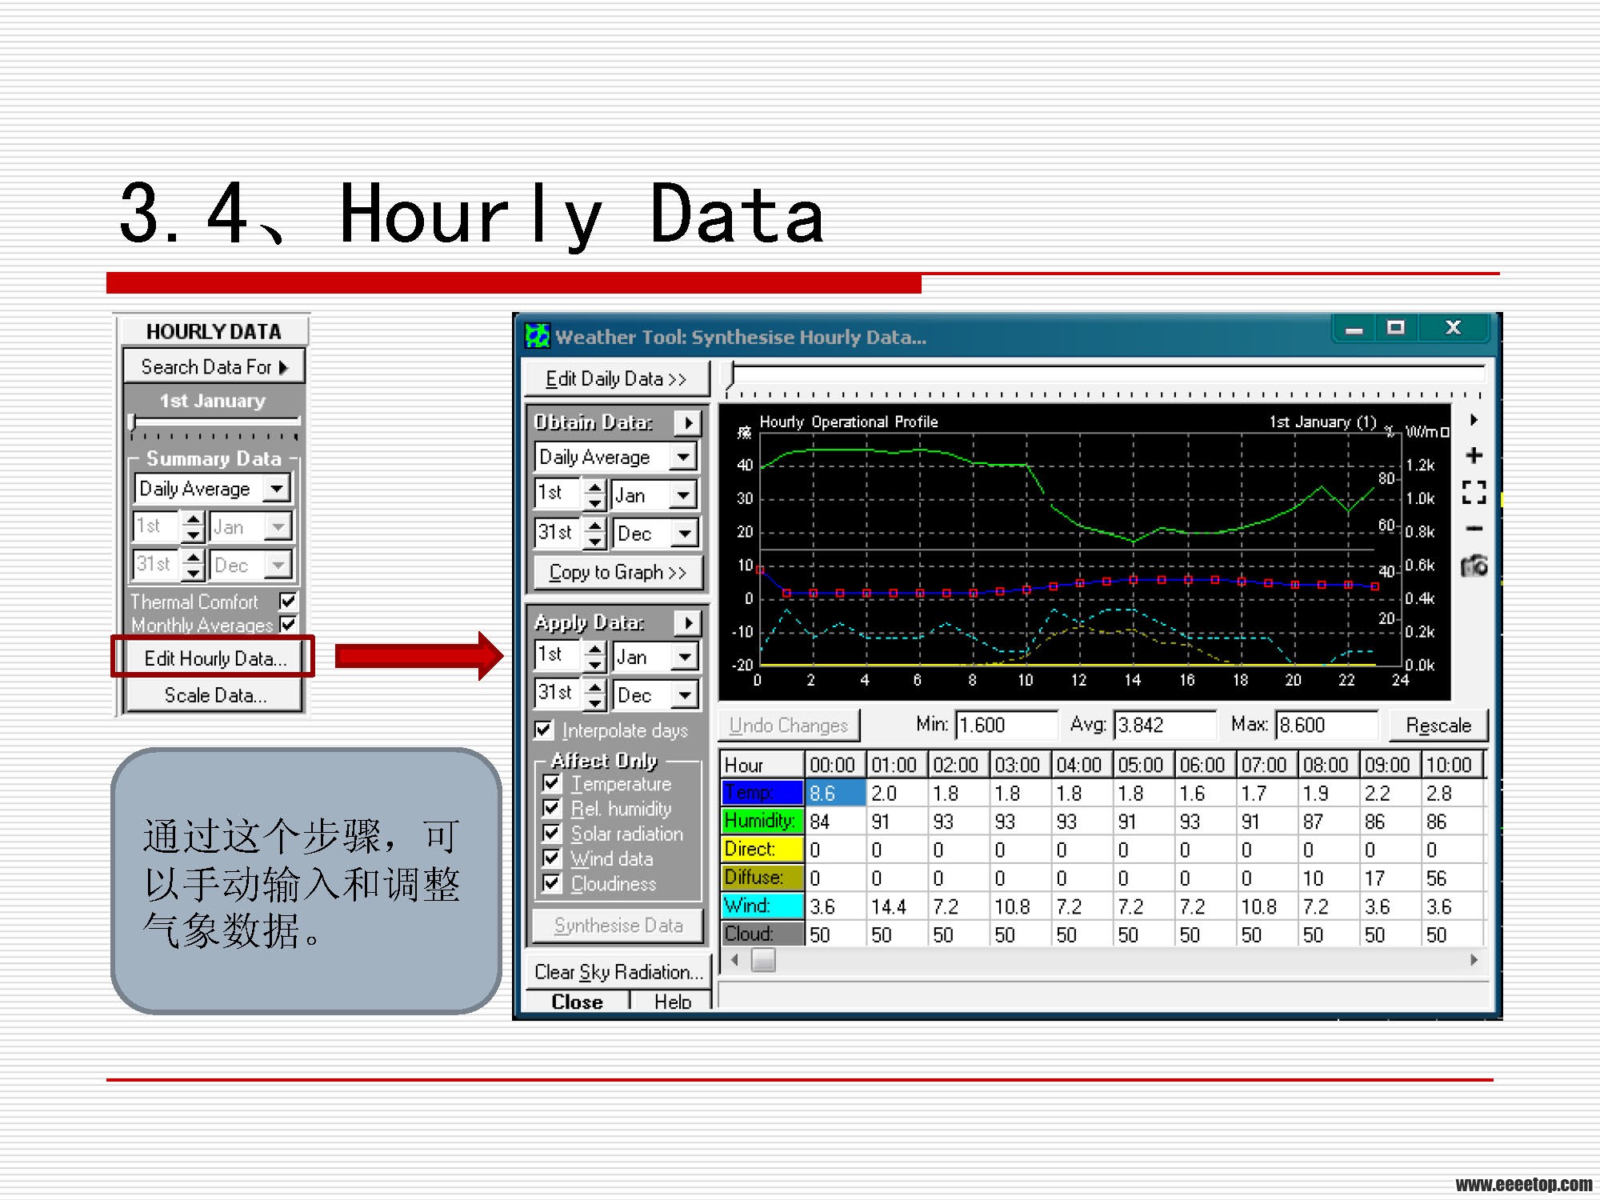Image resolution: width=1600 pixels, height=1200 pixels.
Task: Click the Copy to Graph >> button
Action: (x=618, y=572)
